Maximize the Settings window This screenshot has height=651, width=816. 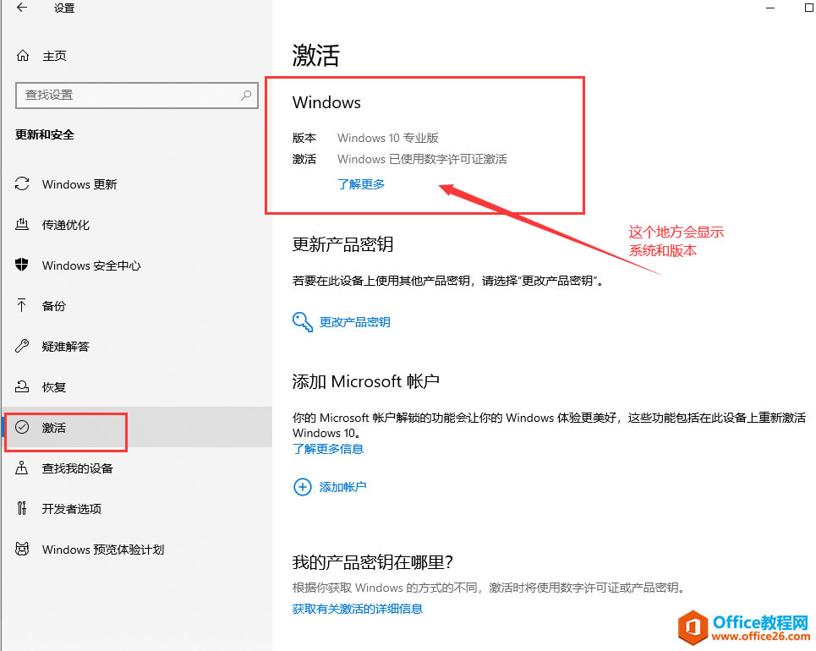(809, 8)
